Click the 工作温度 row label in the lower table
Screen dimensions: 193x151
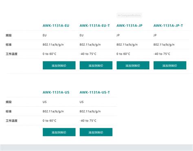click(11, 121)
